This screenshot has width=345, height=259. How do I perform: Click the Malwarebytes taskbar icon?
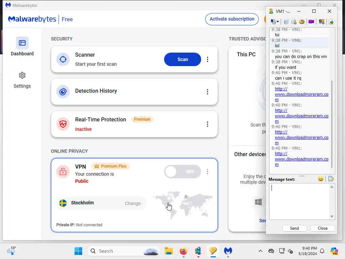[228, 251]
